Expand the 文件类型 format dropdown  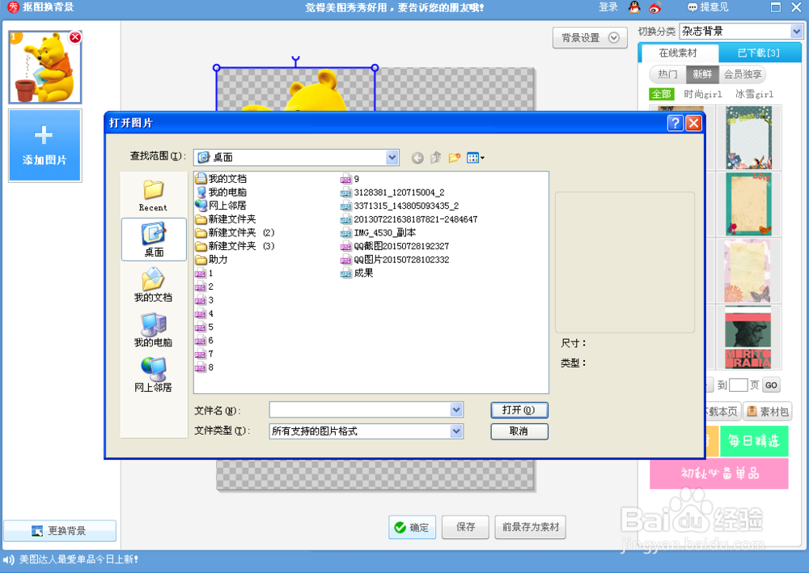point(456,431)
